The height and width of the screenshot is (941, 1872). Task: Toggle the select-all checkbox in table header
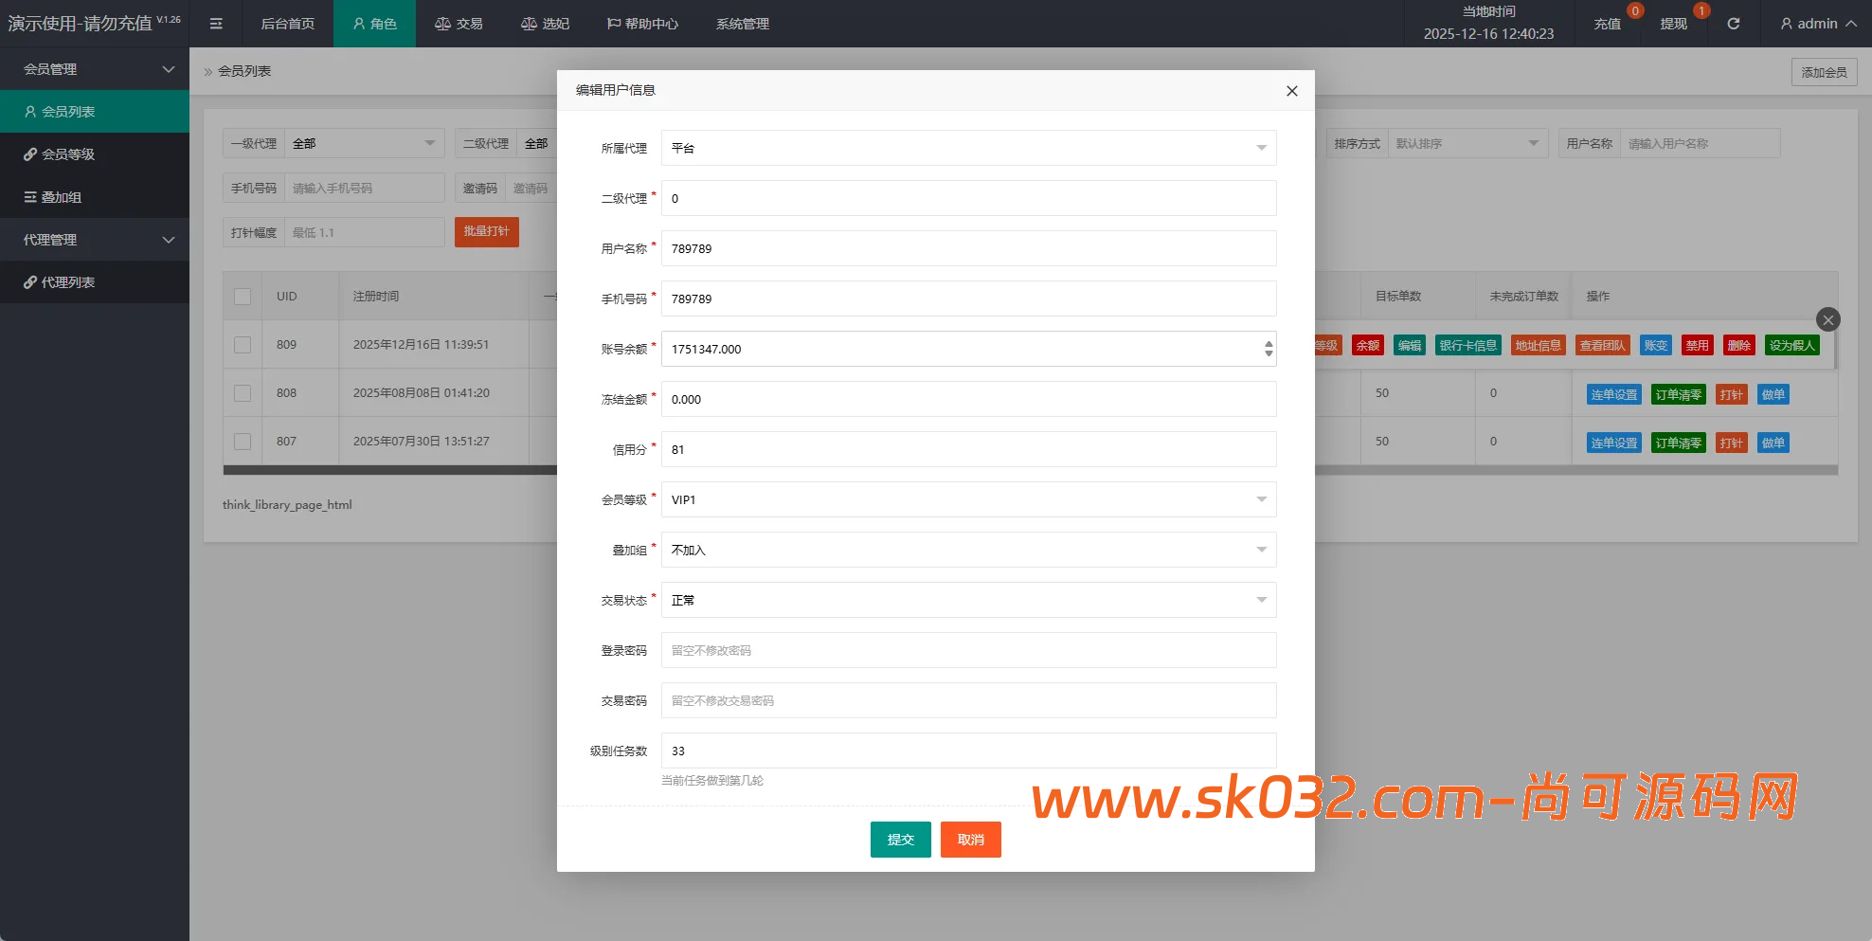(243, 297)
